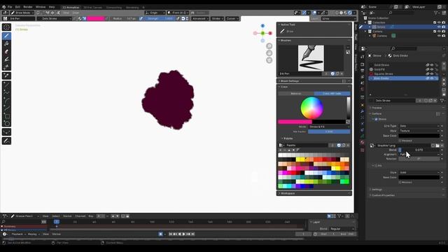Open the File menu
The image size is (448, 252).
click(x=10, y=7)
